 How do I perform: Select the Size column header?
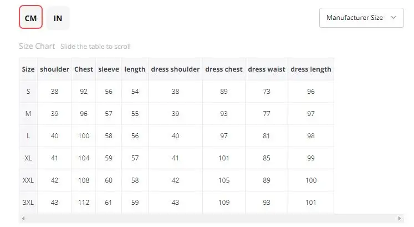28,69
